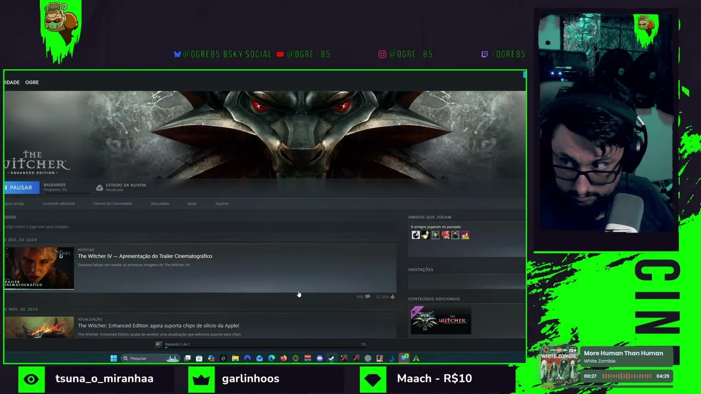Open the second friend avatar in Amigos que jogam
The width and height of the screenshot is (701, 394).
point(426,235)
